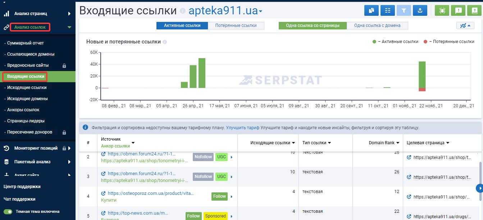Open the apteka911.ua domain dropdown
This screenshot has height=220, width=483.
[225, 11]
